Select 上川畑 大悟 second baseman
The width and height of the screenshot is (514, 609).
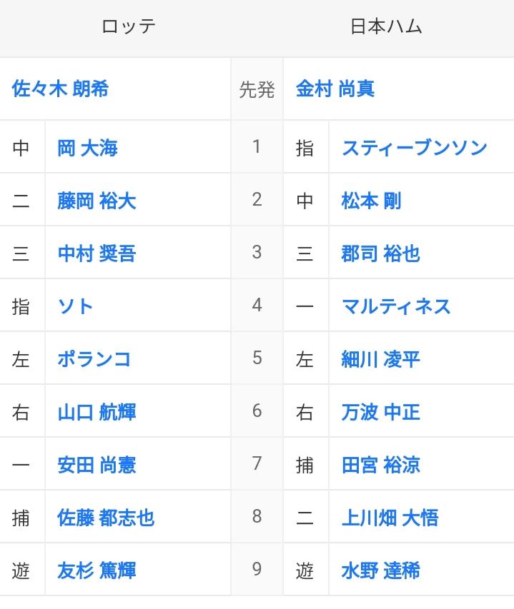(390, 518)
